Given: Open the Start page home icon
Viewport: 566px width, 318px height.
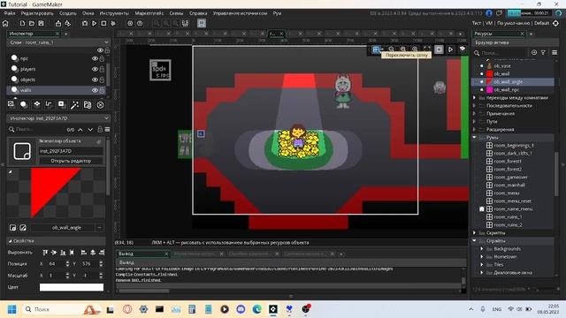Looking at the screenshot, I should click(5, 24).
